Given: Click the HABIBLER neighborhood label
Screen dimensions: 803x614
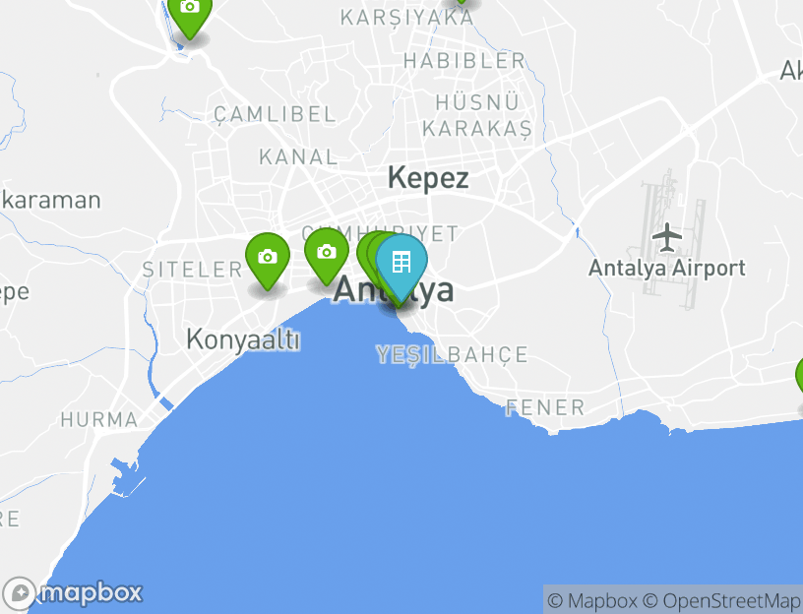Looking at the screenshot, I should 464,61.
